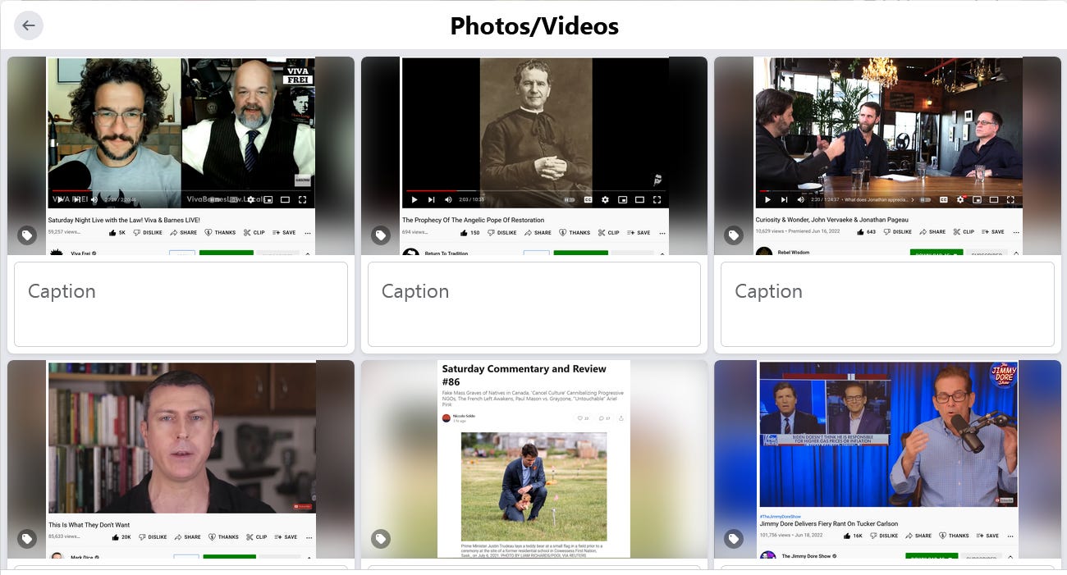
Task: Tag the Viva Frei Saturday Night Live photo
Action: point(27,235)
